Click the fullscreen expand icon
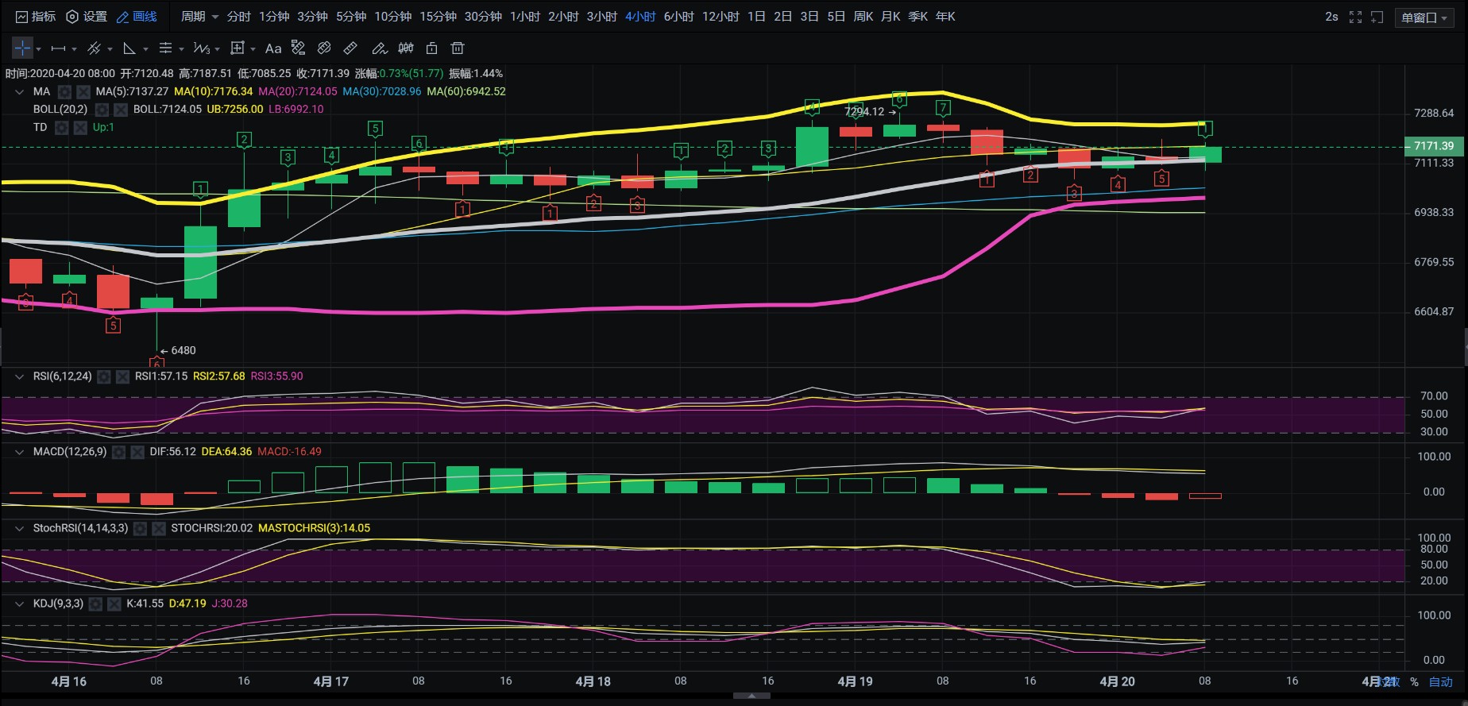 [1355, 17]
